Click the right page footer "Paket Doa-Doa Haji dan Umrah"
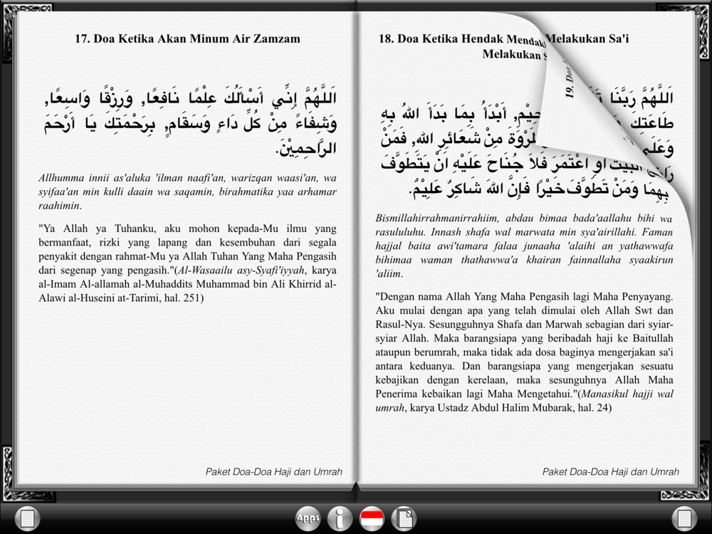This screenshot has width=712, height=534. 611,472
